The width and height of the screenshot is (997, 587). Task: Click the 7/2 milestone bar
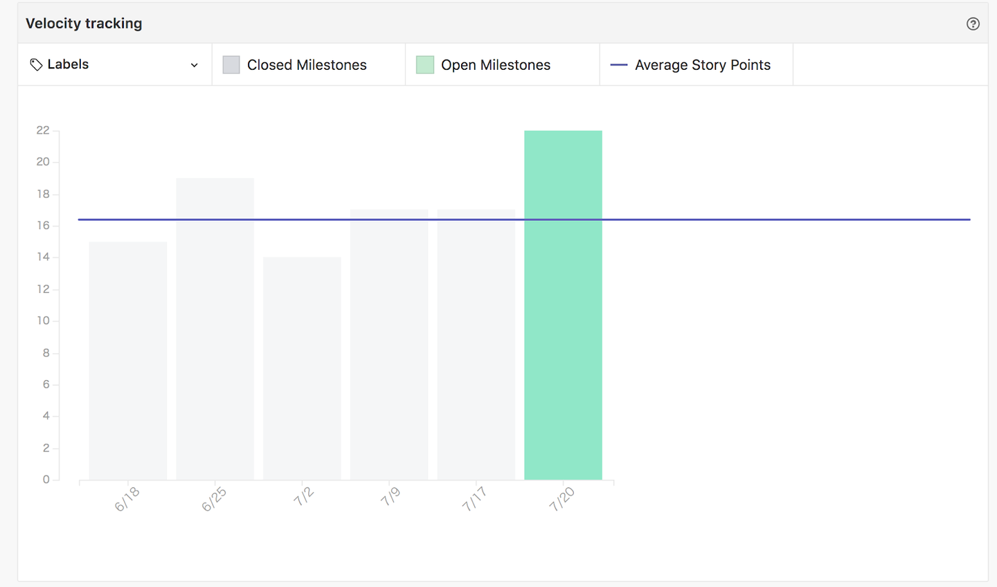click(x=302, y=367)
